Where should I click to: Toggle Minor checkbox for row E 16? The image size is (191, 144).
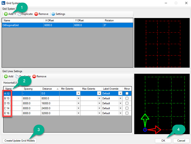tap(127, 113)
